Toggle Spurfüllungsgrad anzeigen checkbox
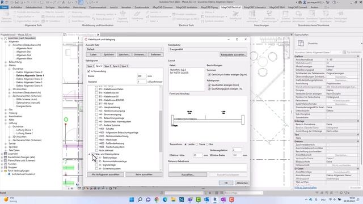The height and width of the screenshot is (204, 363). click(209, 88)
